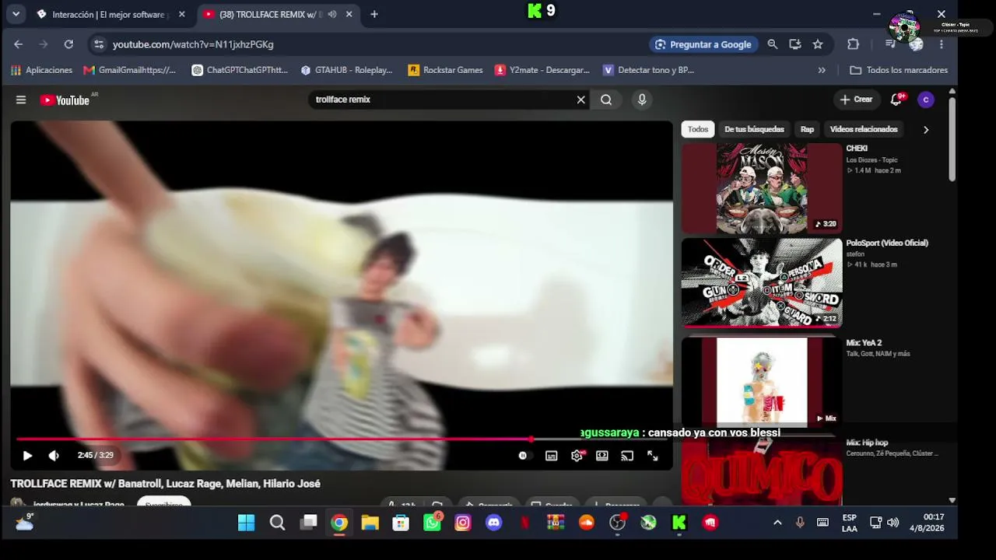The width and height of the screenshot is (996, 560).
Task: Enter fullscreen in the video player
Action: tap(653, 456)
